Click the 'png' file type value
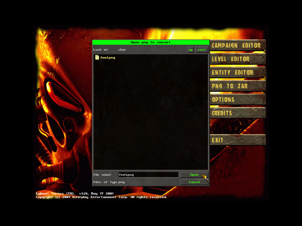The height and width of the screenshot is (226, 302). pos(121,182)
